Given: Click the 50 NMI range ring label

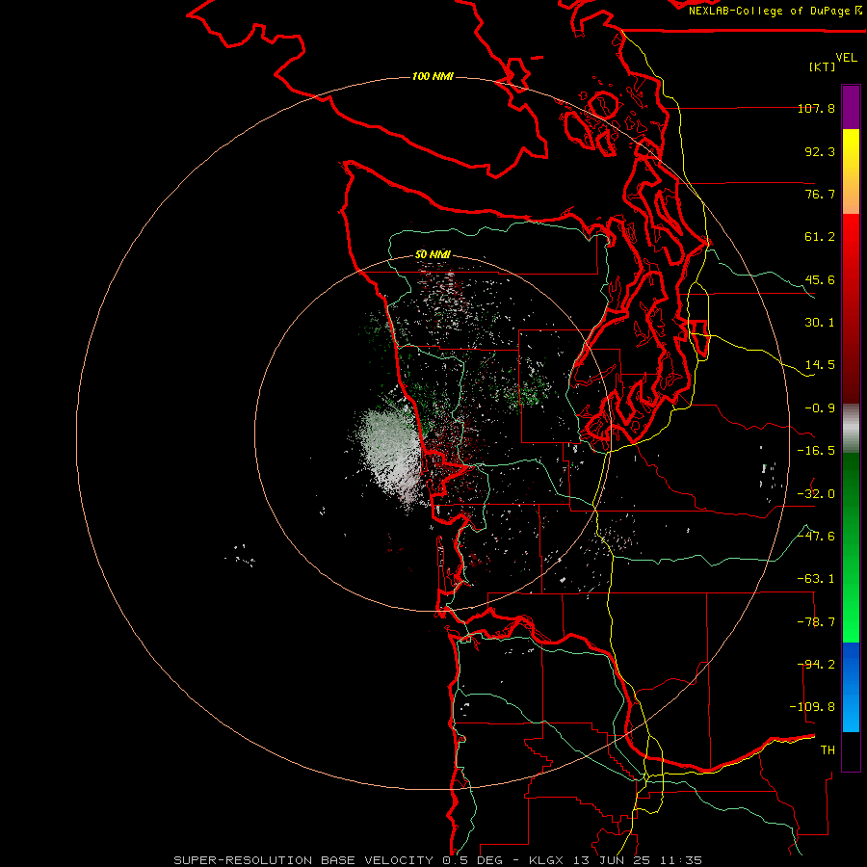Looking at the screenshot, I should [433, 255].
